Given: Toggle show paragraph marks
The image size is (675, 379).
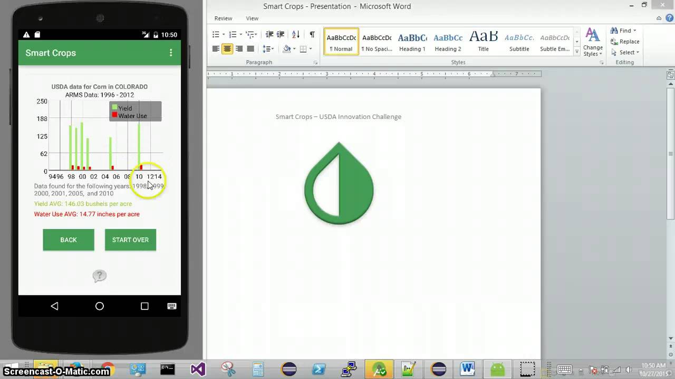Looking at the screenshot, I should [x=312, y=34].
